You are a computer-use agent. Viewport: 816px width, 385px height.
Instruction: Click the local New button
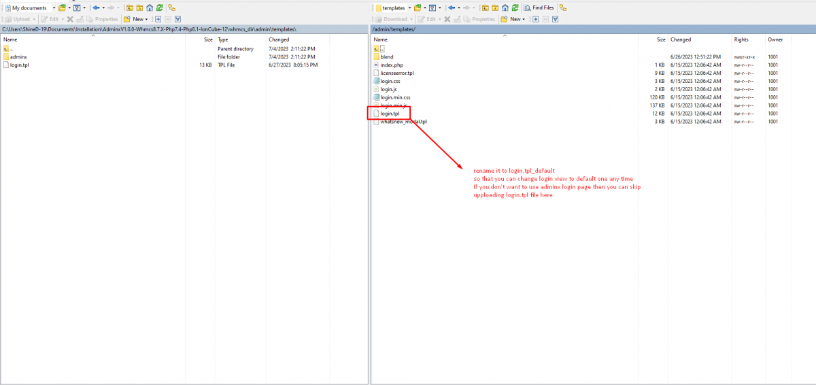(135, 19)
